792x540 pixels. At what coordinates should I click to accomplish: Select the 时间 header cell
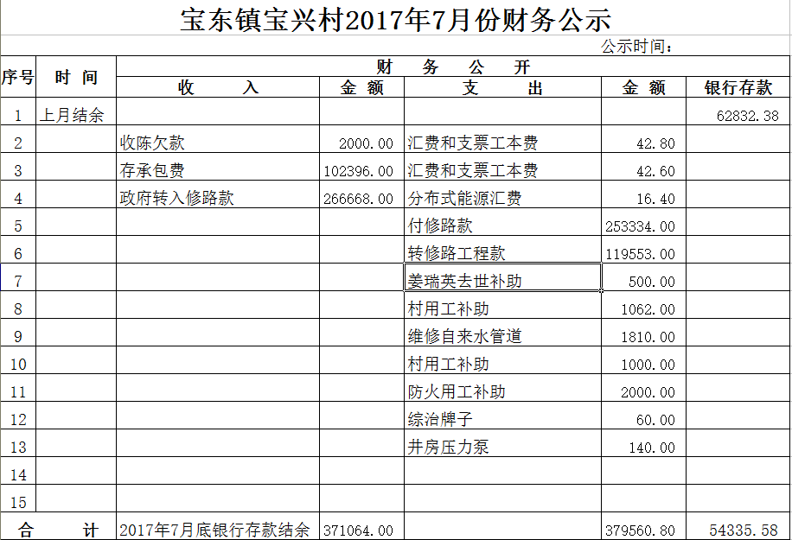76,77
